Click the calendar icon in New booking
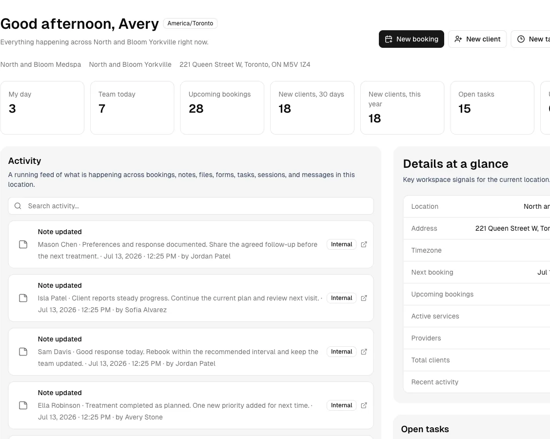Viewport: 550px width, 439px height. [389, 40]
